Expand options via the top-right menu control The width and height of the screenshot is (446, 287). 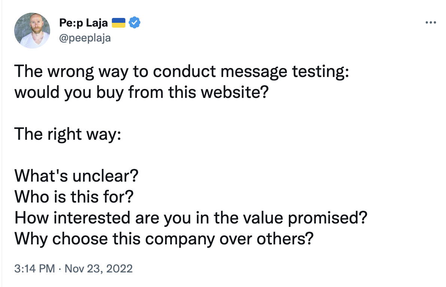(x=431, y=22)
